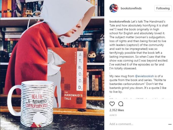Click the Add a comment field
173x130 pixels.
click(138, 124)
